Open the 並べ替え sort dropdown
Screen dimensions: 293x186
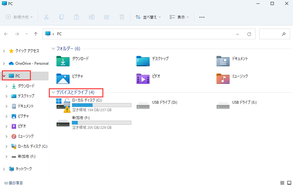tap(148, 17)
